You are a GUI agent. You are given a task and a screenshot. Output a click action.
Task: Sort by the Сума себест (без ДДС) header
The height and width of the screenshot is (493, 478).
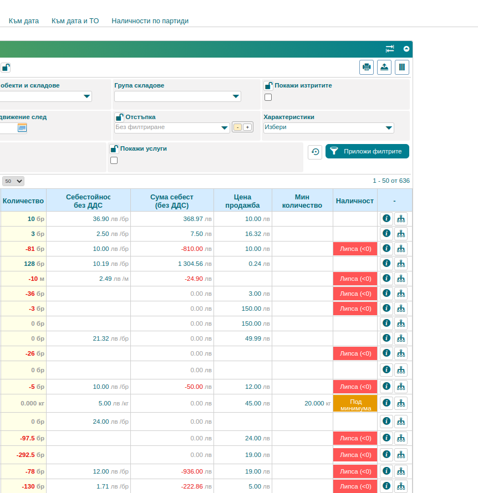click(172, 201)
